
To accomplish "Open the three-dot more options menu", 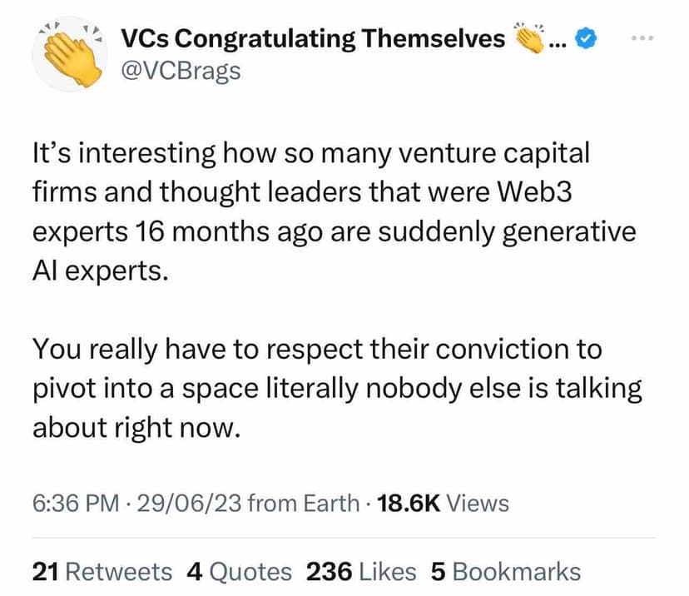I will [x=643, y=39].
